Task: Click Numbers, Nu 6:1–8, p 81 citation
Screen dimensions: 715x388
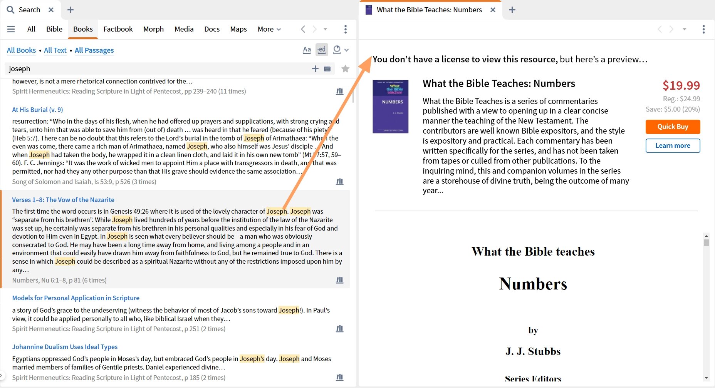Action: pyautogui.click(x=59, y=280)
